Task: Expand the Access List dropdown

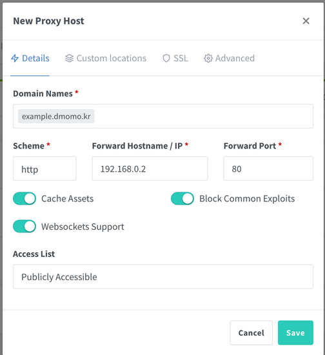Action: 163,276
